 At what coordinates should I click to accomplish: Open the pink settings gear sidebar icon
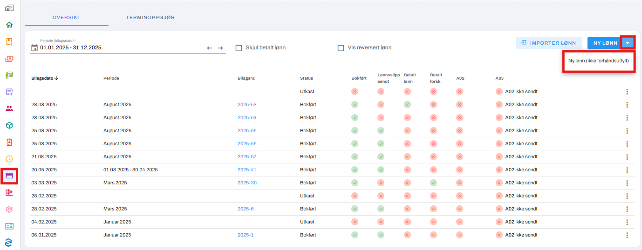[9, 209]
